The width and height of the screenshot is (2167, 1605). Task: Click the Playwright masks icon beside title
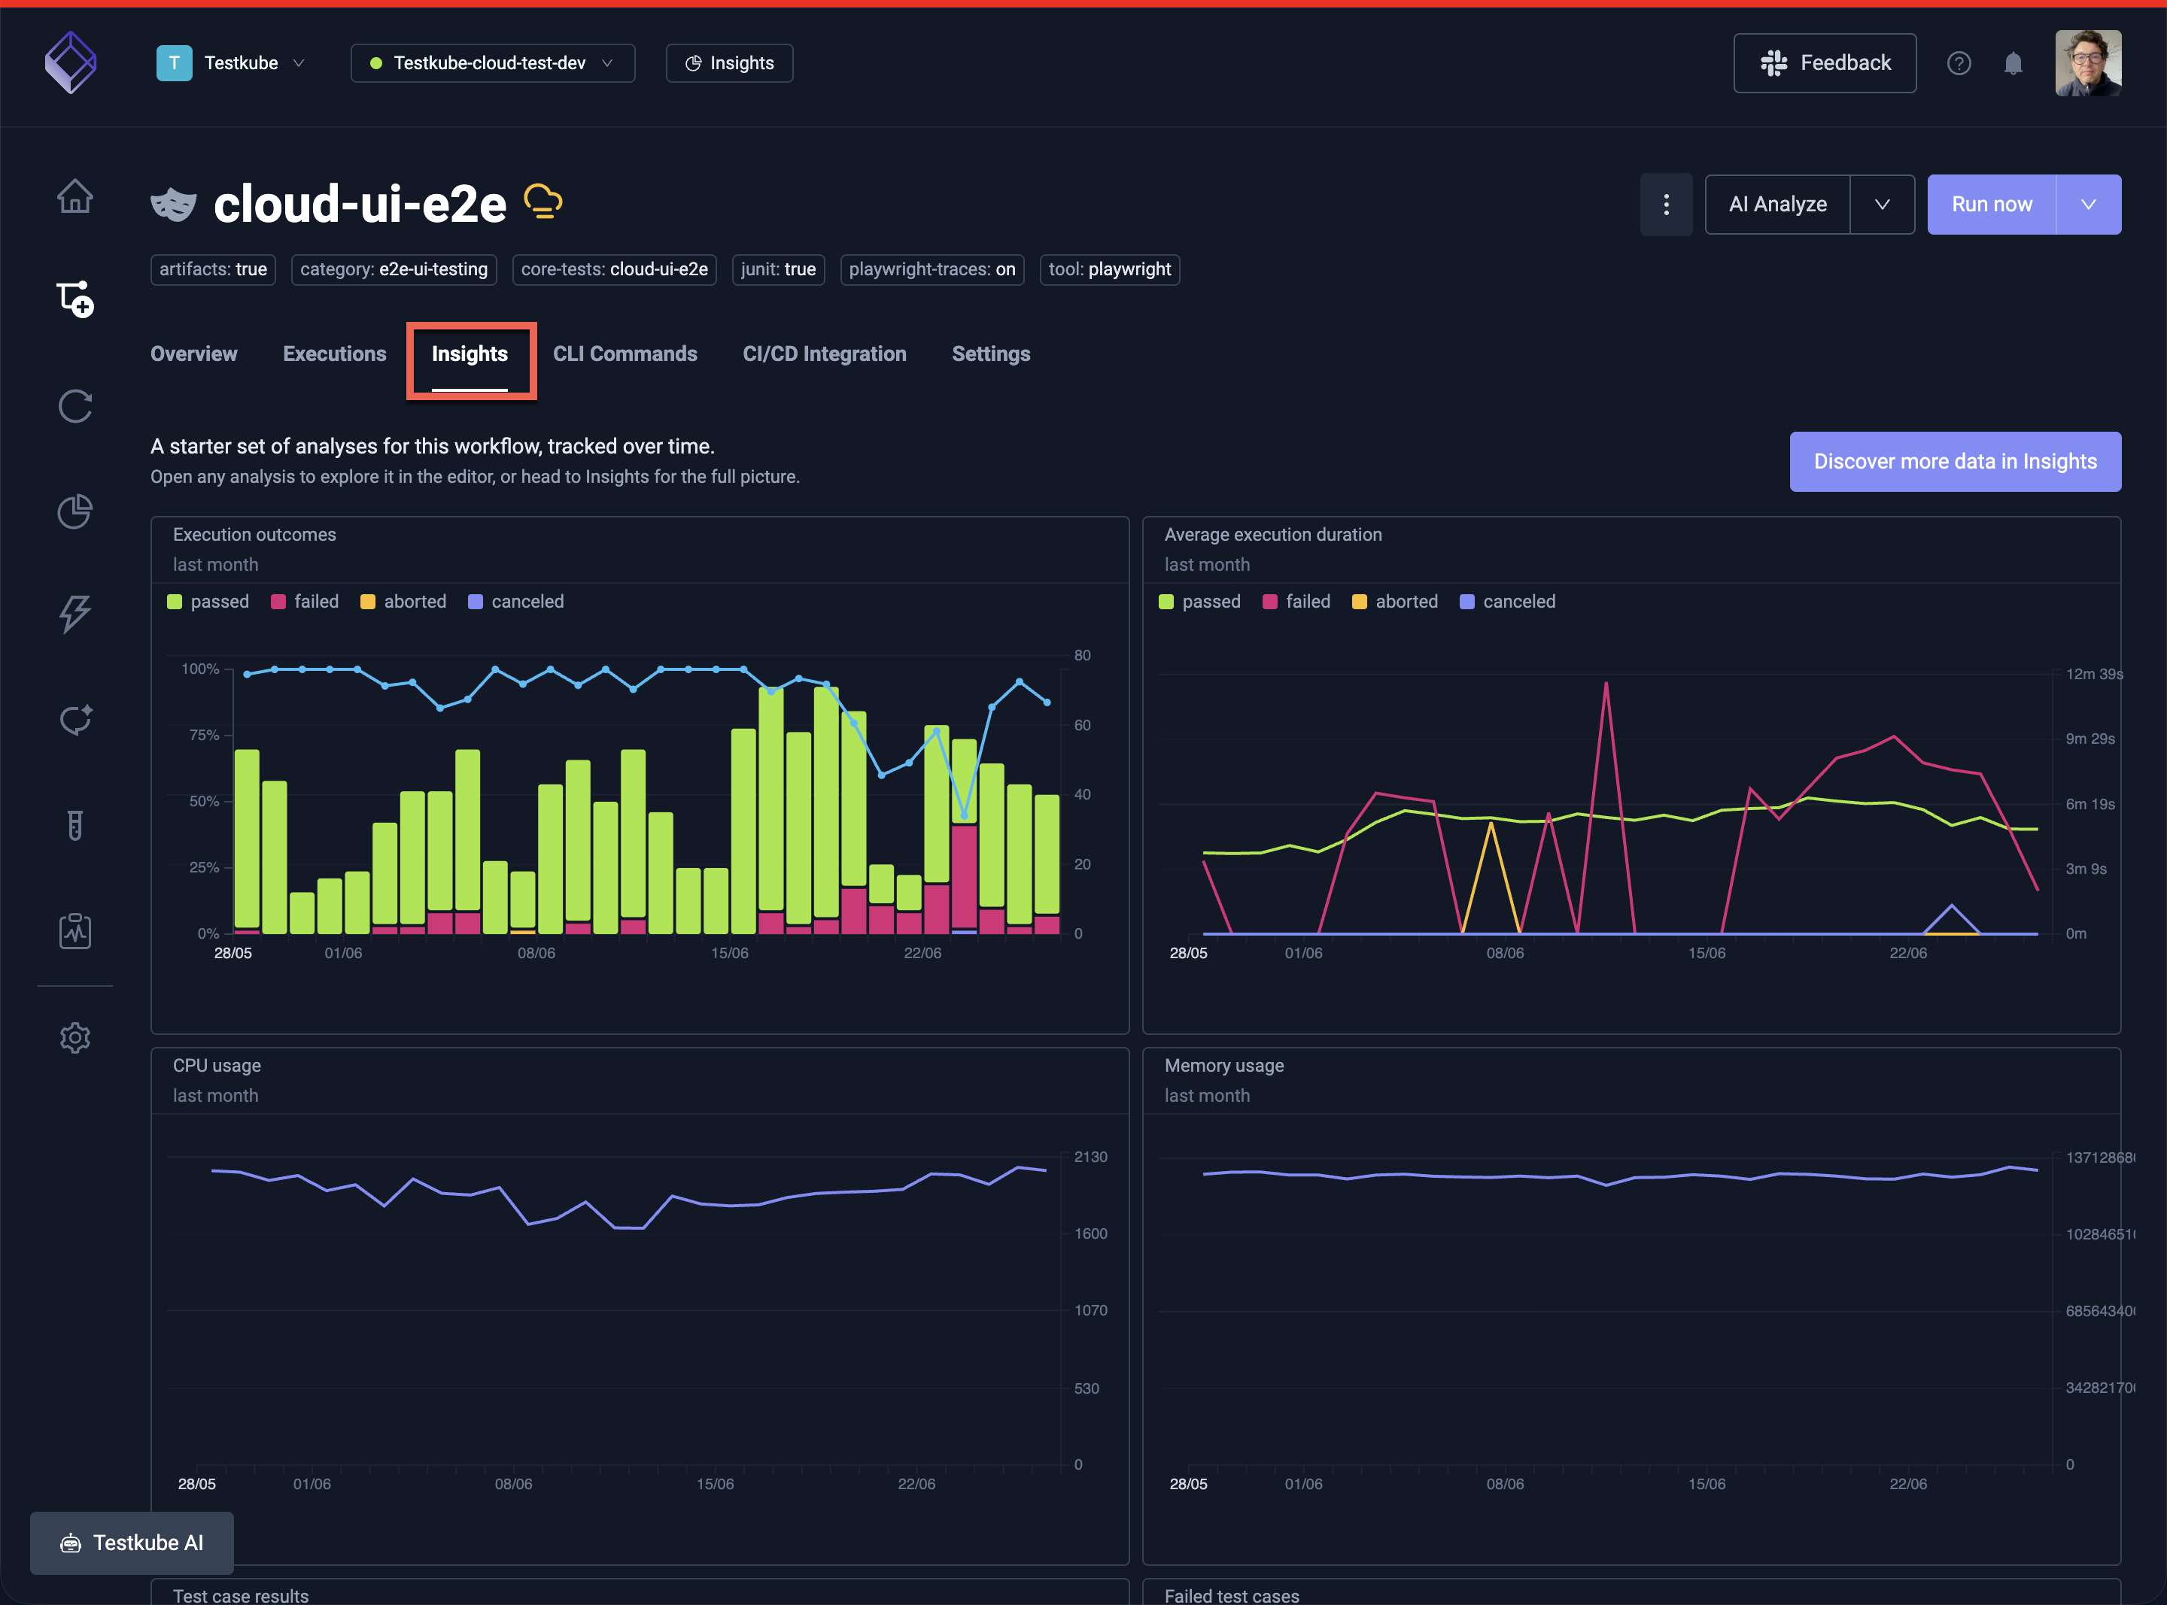click(x=174, y=204)
